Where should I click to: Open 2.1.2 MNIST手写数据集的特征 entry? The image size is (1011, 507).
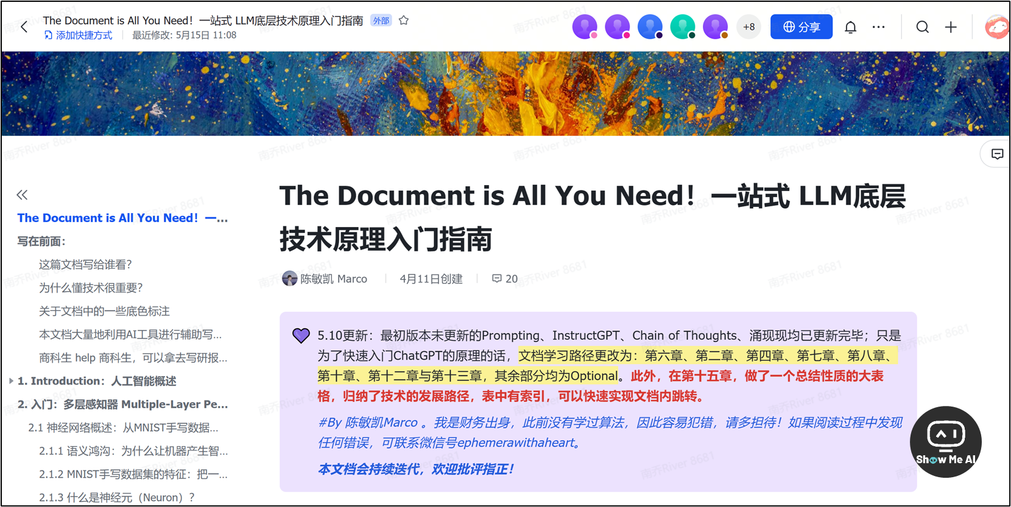pos(133,474)
